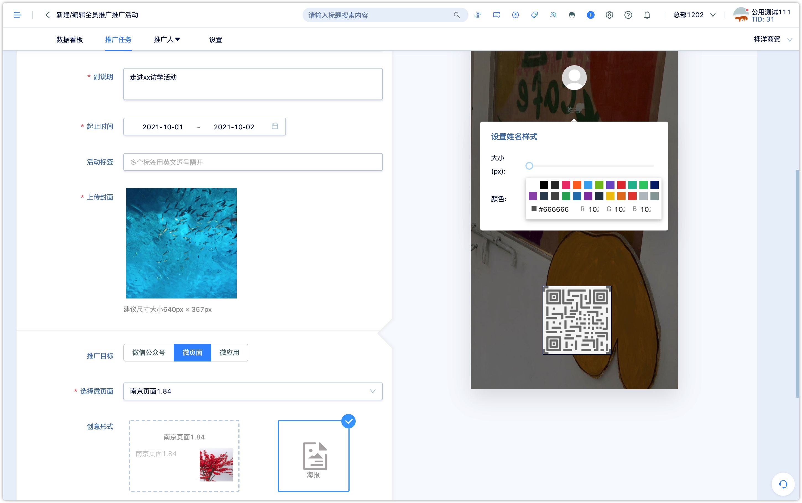Select 微应用 promotion target
802x503 pixels.
[x=229, y=353]
